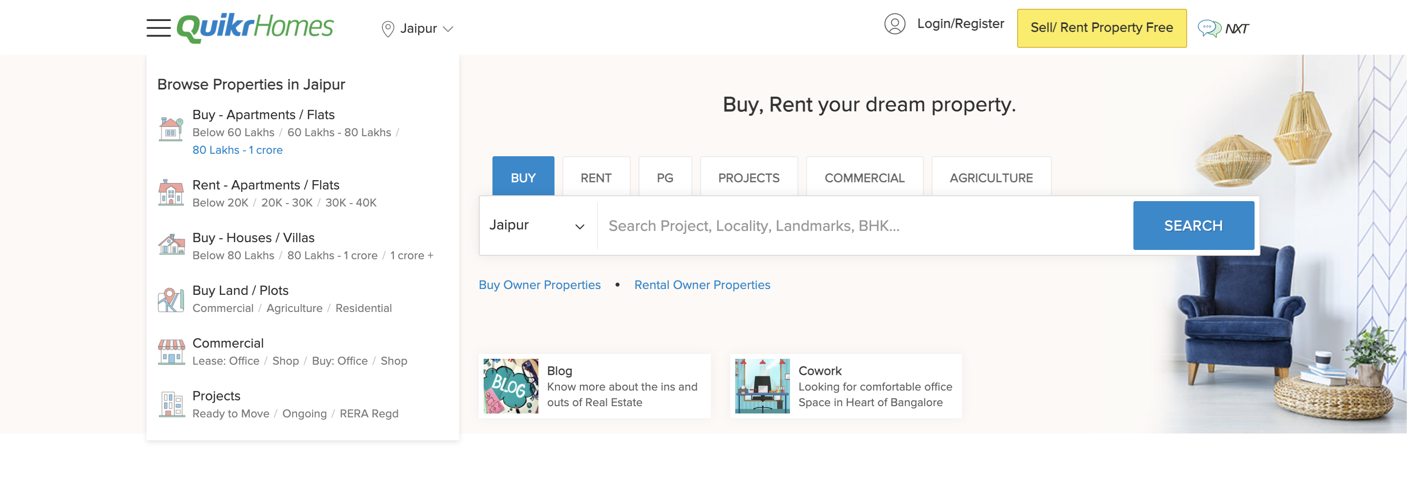The image size is (1407, 495).
Task: Open the NXT chat icon
Action: pyautogui.click(x=1212, y=27)
